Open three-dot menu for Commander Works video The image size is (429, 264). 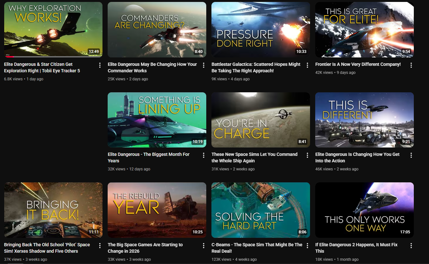[x=204, y=65]
